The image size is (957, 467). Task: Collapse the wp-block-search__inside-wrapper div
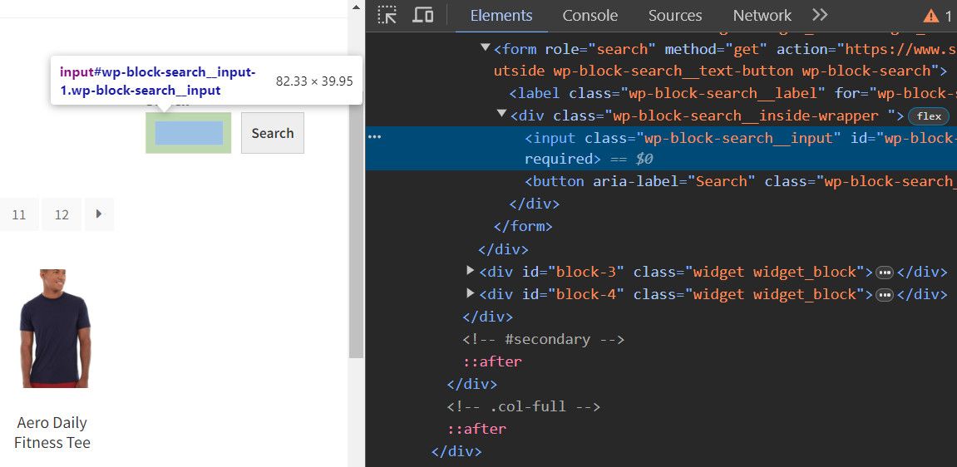click(x=501, y=114)
